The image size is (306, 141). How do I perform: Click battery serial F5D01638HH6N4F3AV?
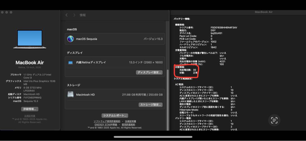click(x=224, y=28)
